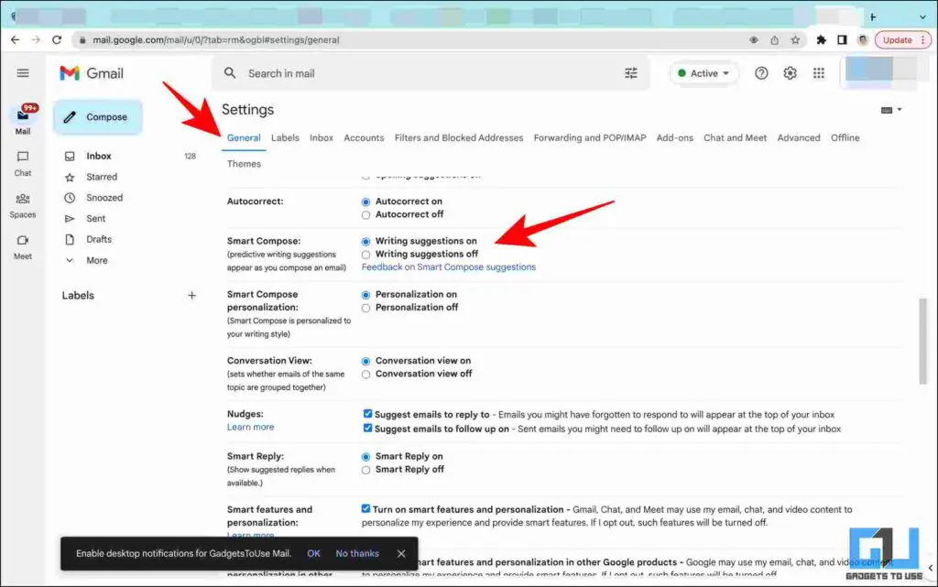Go forward in the browser
The width and height of the screenshot is (938, 587).
pos(36,40)
